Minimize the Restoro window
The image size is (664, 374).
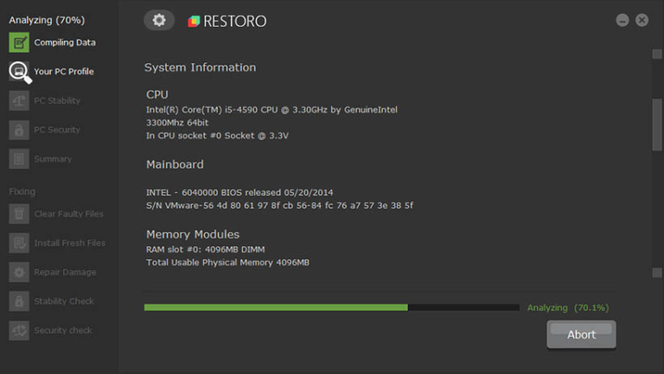pos(622,20)
